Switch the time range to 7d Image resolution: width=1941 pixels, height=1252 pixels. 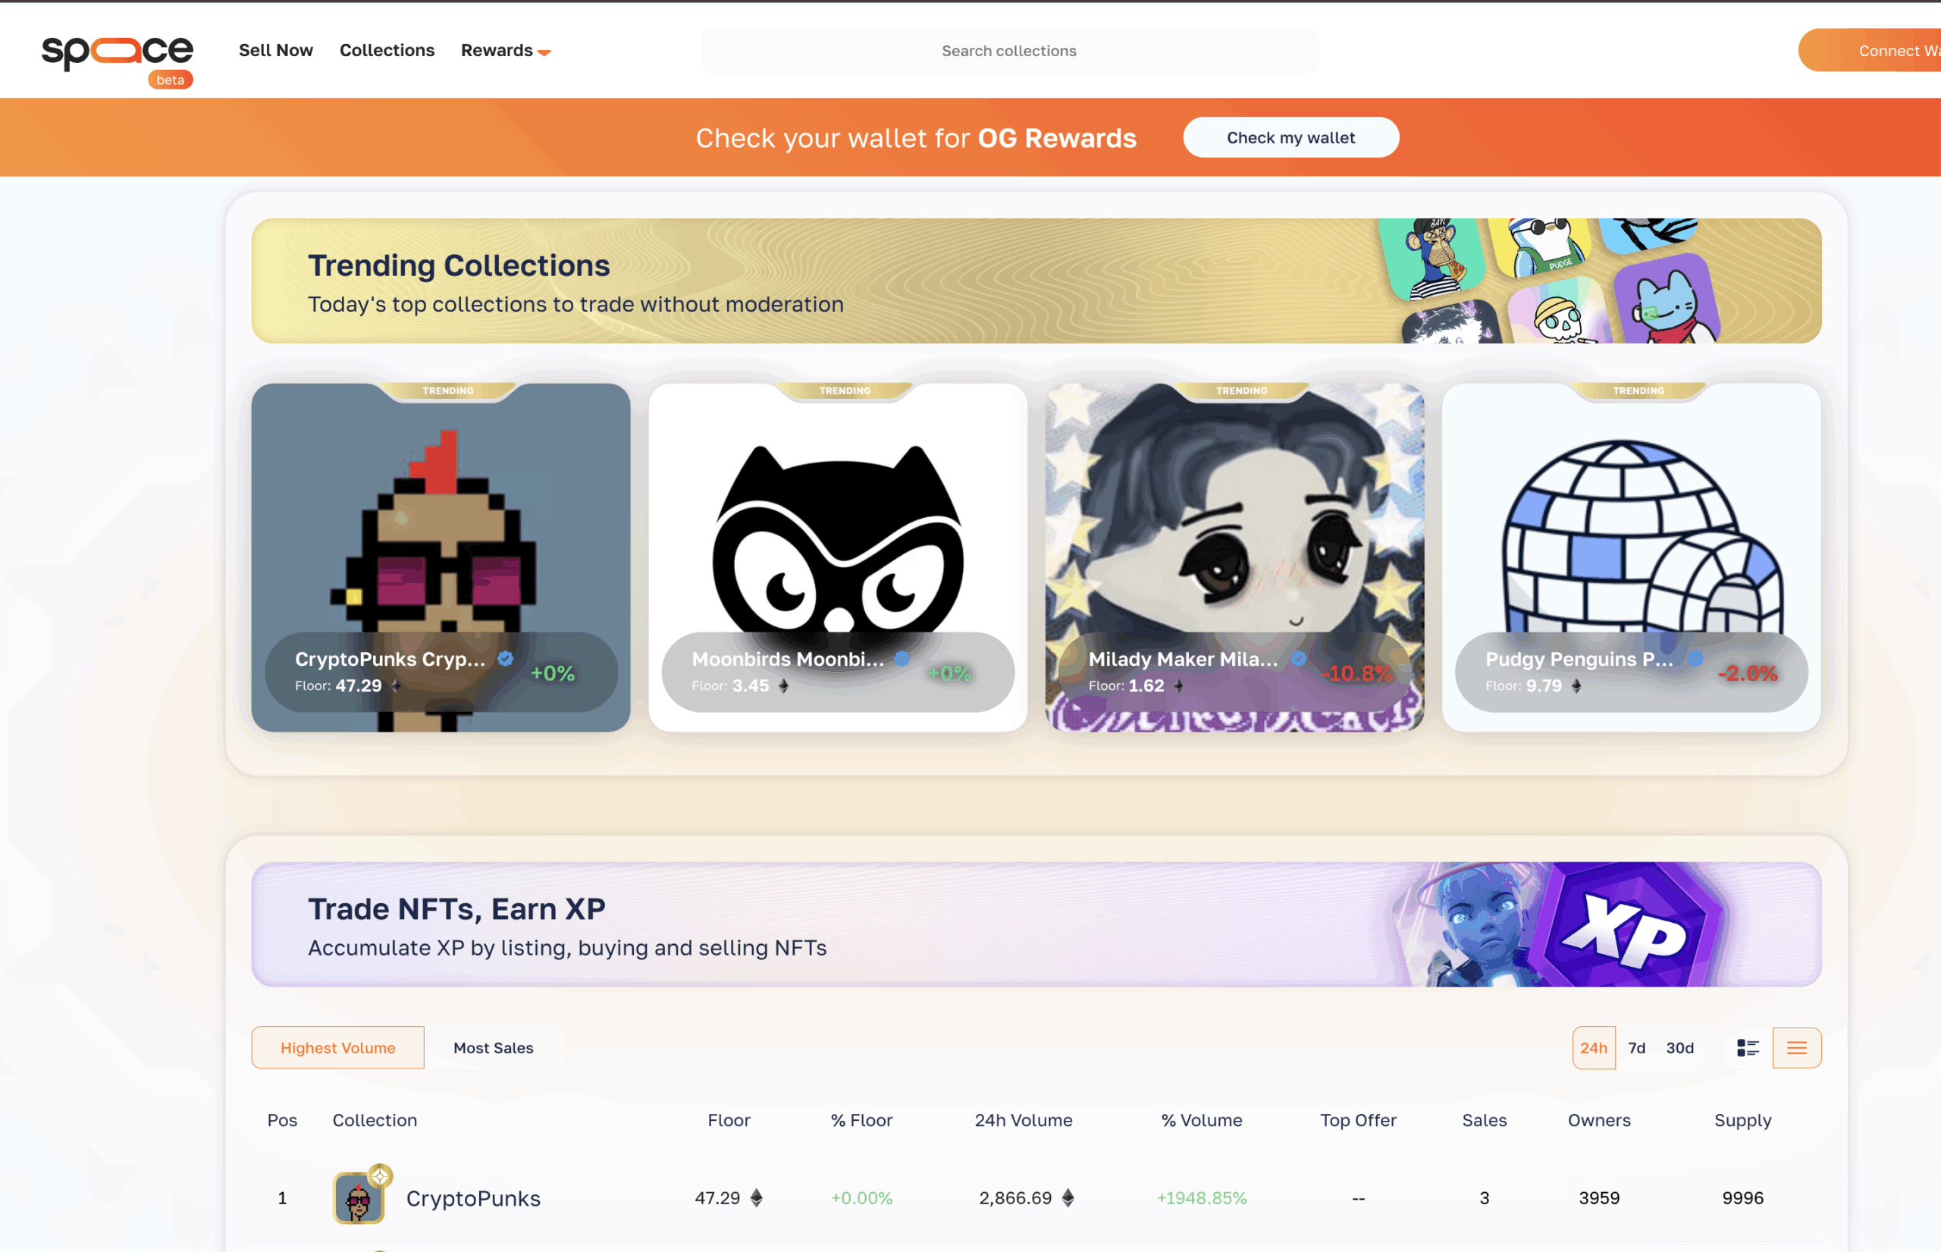tap(1637, 1048)
